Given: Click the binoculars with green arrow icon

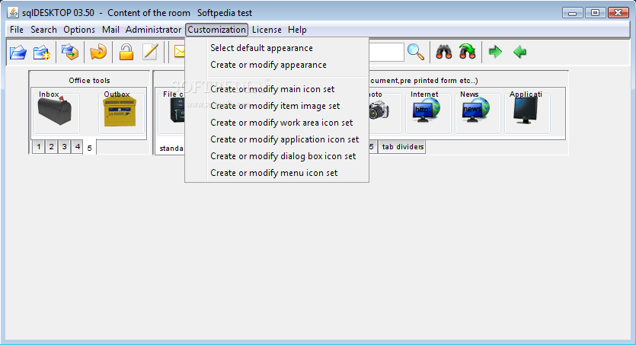Looking at the screenshot, I should coord(467,52).
